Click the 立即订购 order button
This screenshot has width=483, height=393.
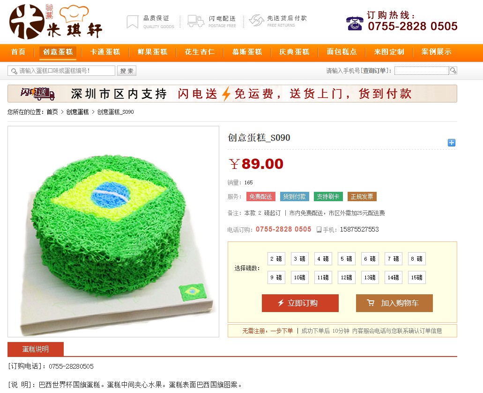(x=300, y=303)
